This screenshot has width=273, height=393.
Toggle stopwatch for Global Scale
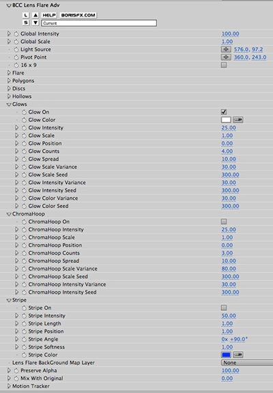click(16, 41)
